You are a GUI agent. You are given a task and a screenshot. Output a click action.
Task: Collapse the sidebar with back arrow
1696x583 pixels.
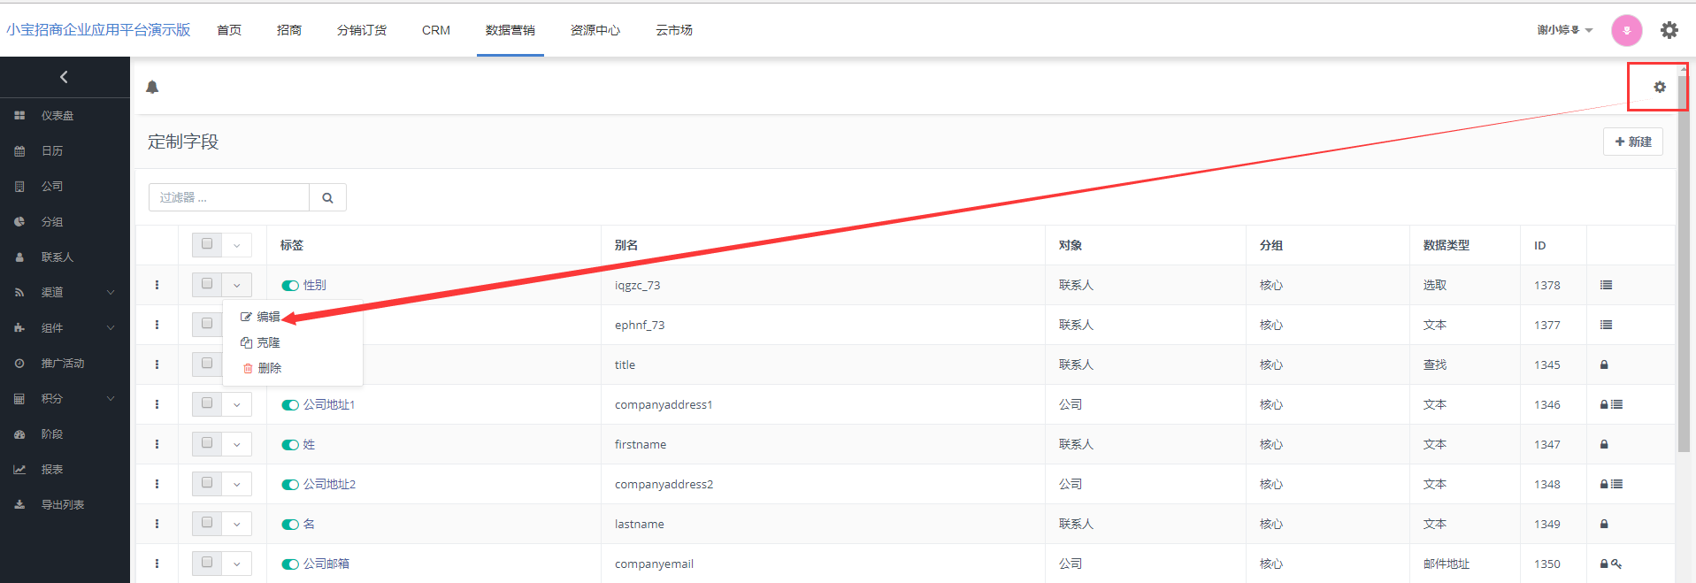64,77
